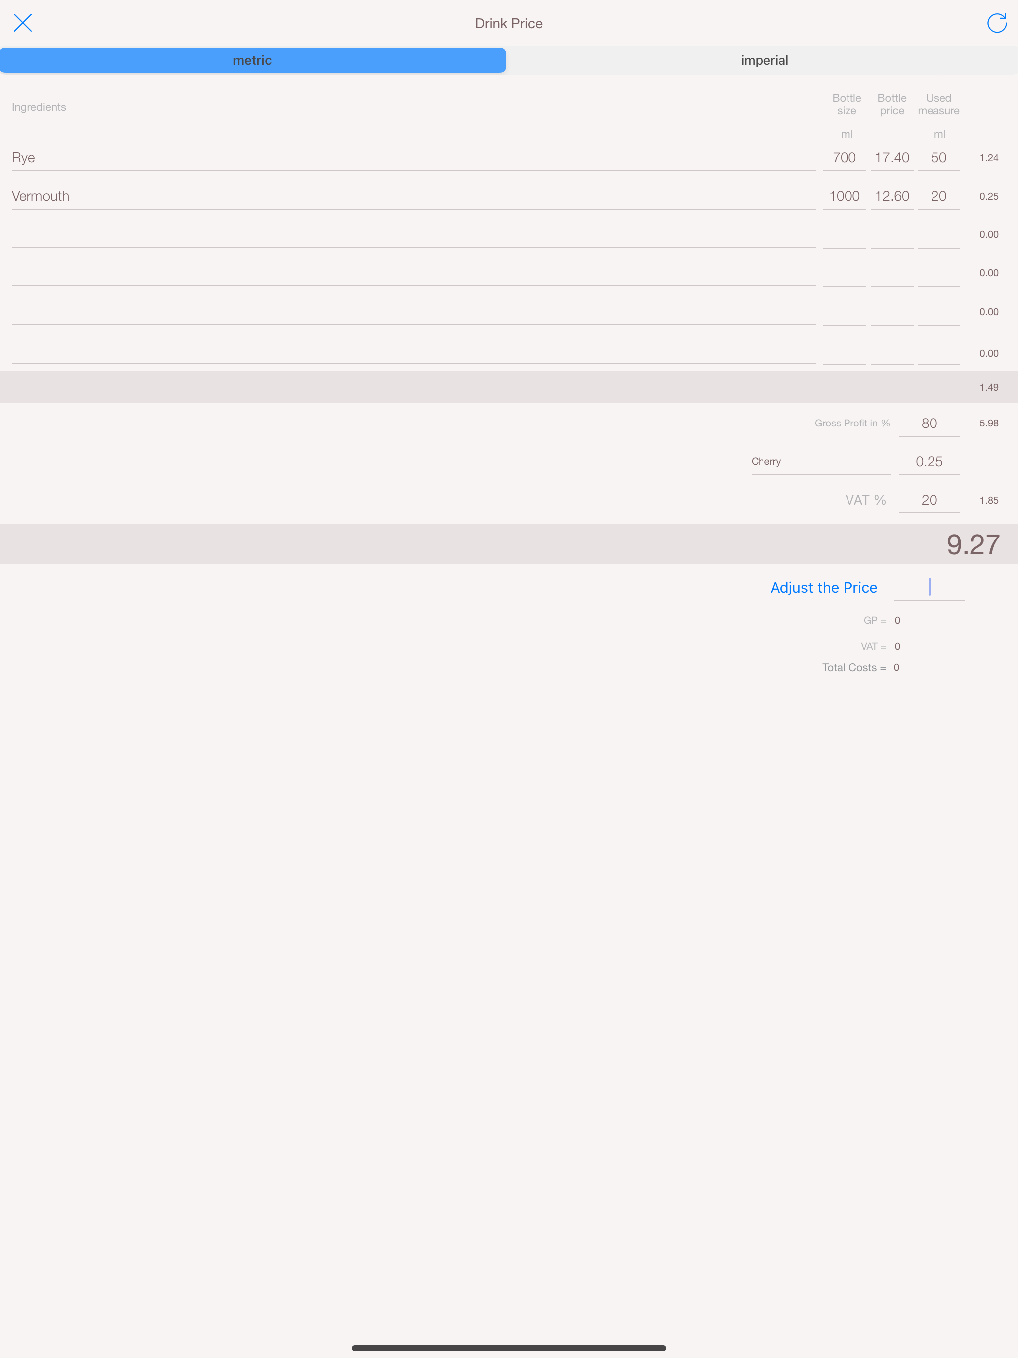Select the fourth empty ingredient name field
1018x1358 pixels.
point(413,273)
